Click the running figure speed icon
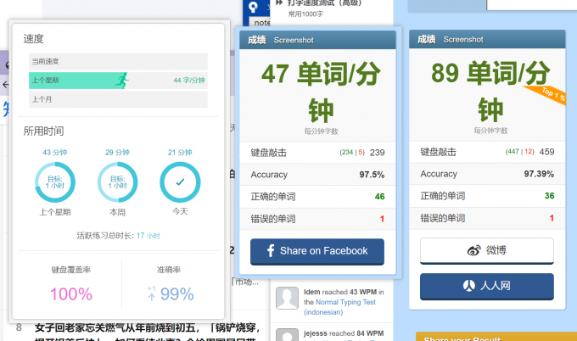Image resolution: width=577 pixels, height=341 pixels. pos(122,81)
